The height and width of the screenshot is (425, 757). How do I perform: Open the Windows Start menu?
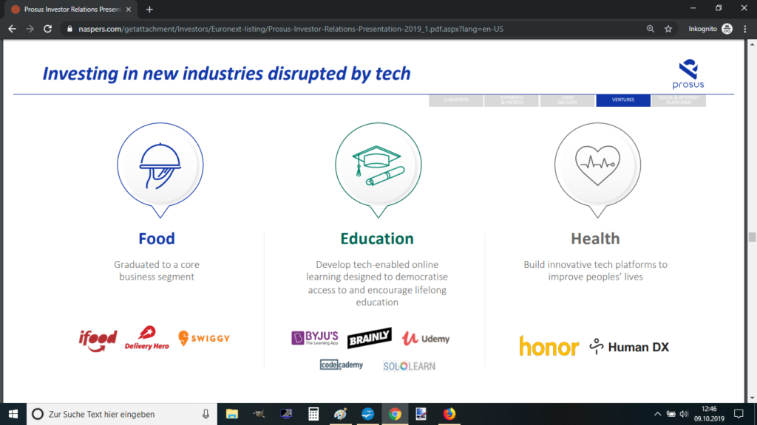coord(13,414)
